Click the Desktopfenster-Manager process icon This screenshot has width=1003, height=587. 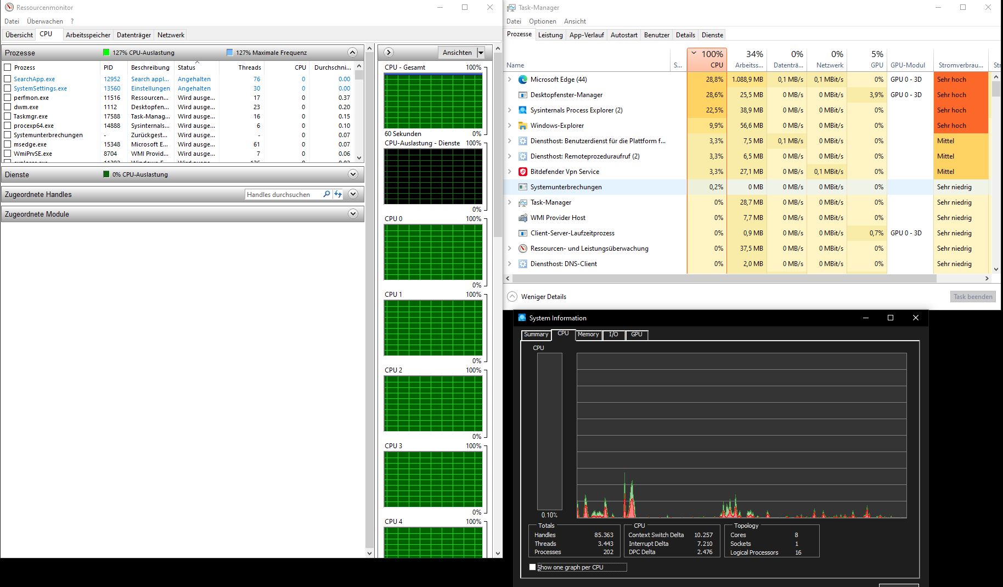522,95
